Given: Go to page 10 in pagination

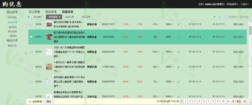Looking at the screenshot, I should pos(223,101).
